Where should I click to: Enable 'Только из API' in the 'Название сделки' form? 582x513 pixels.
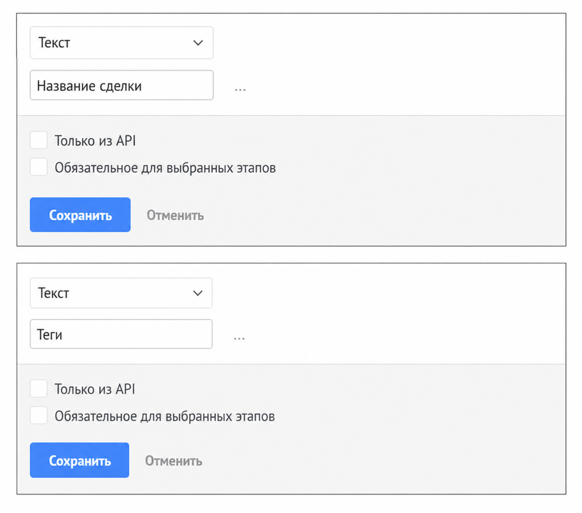[x=39, y=140]
